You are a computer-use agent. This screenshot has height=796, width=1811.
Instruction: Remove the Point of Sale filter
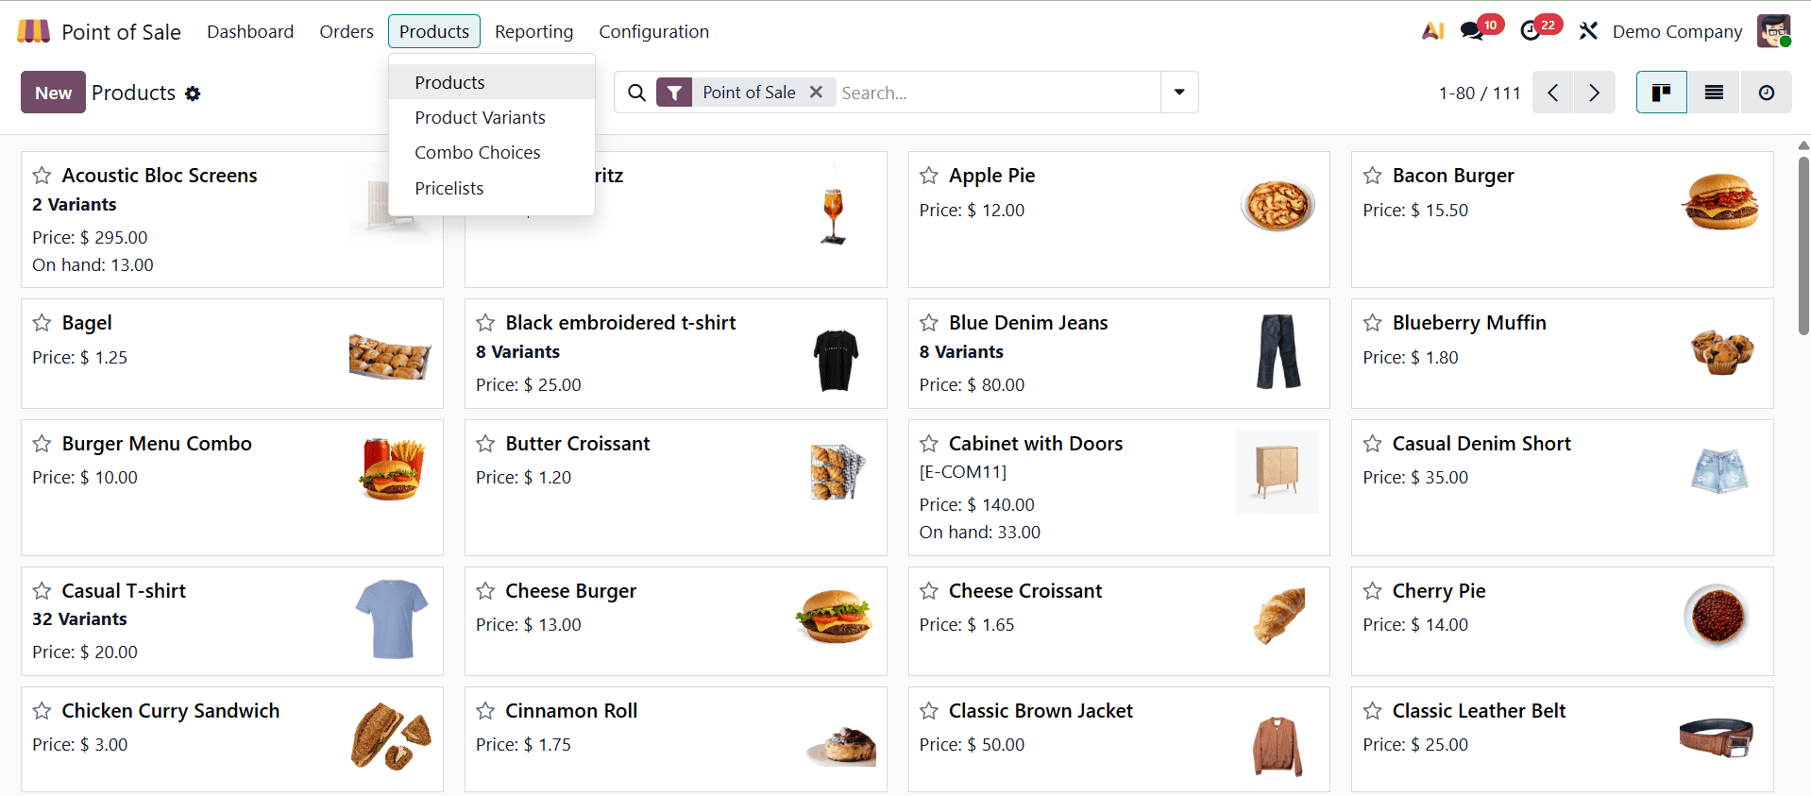click(815, 92)
